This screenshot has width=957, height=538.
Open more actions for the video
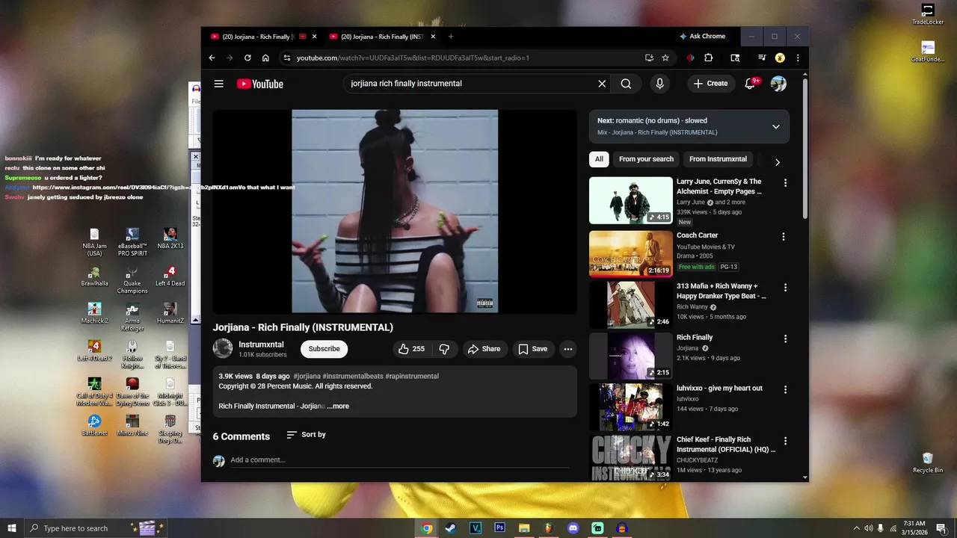[x=568, y=349]
